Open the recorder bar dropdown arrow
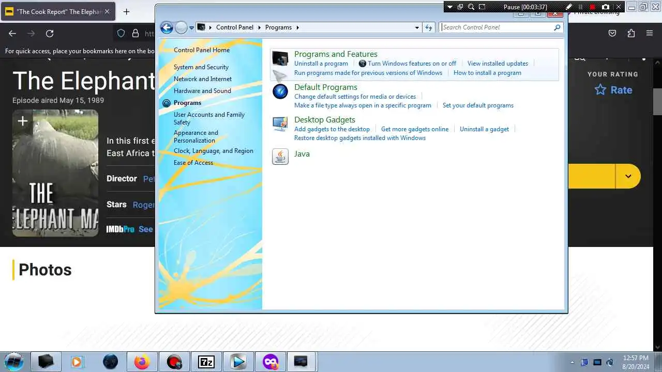 449,7
